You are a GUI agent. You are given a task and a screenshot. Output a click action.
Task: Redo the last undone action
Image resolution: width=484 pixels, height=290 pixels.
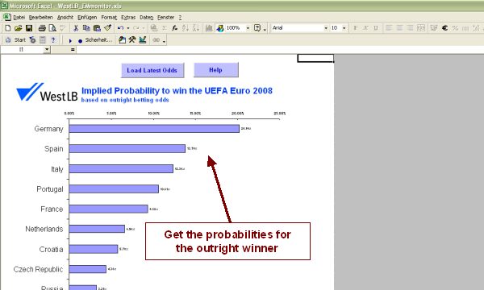(136, 28)
